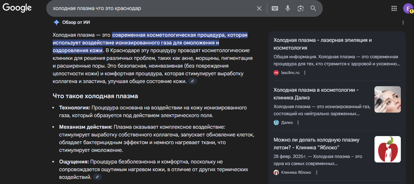Submit search with the magnifier icon

coord(313,8)
